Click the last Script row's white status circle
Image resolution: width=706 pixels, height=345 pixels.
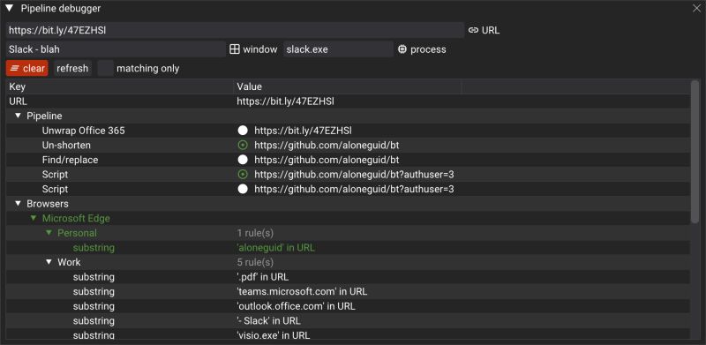[x=243, y=189]
